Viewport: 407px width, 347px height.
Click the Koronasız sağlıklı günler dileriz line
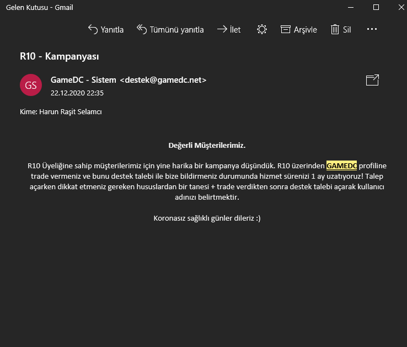tap(207, 218)
